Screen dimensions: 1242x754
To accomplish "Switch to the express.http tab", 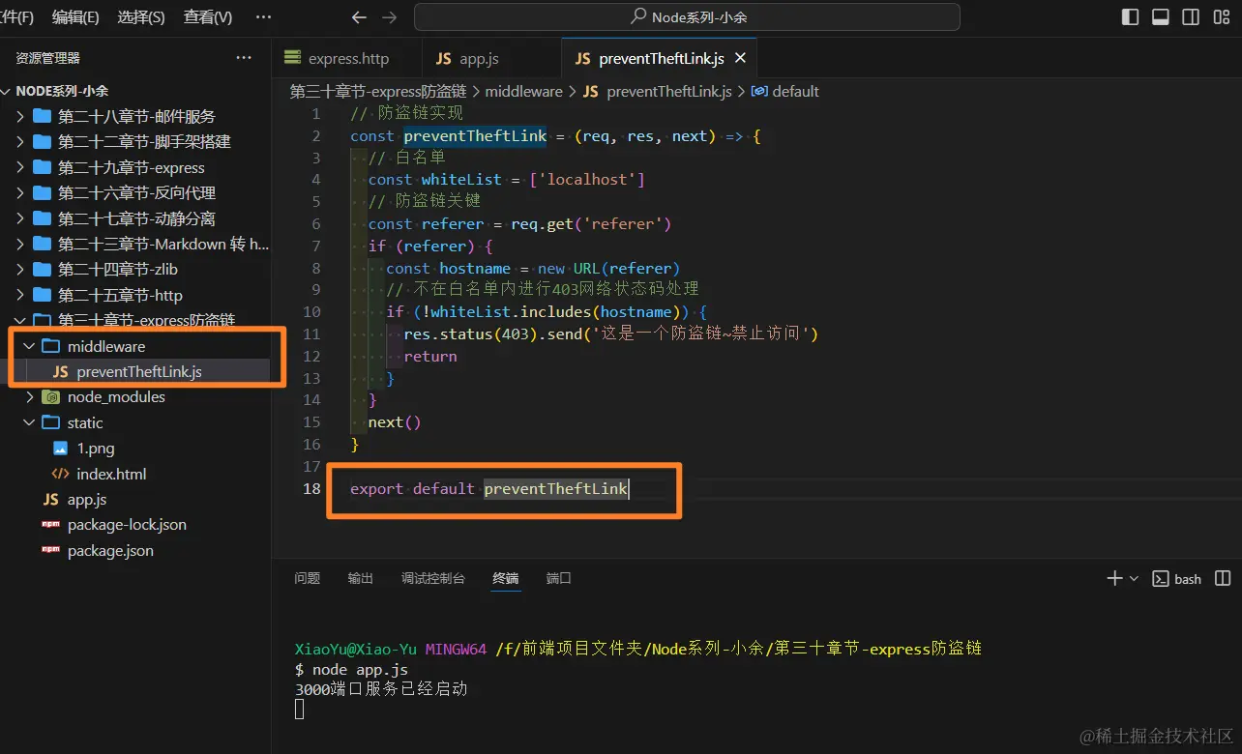I will pos(347,58).
